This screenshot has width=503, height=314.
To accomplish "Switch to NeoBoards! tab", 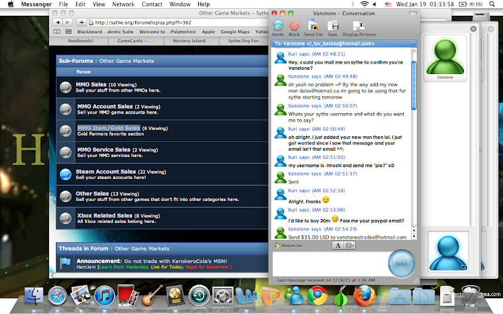I will click(80, 41).
